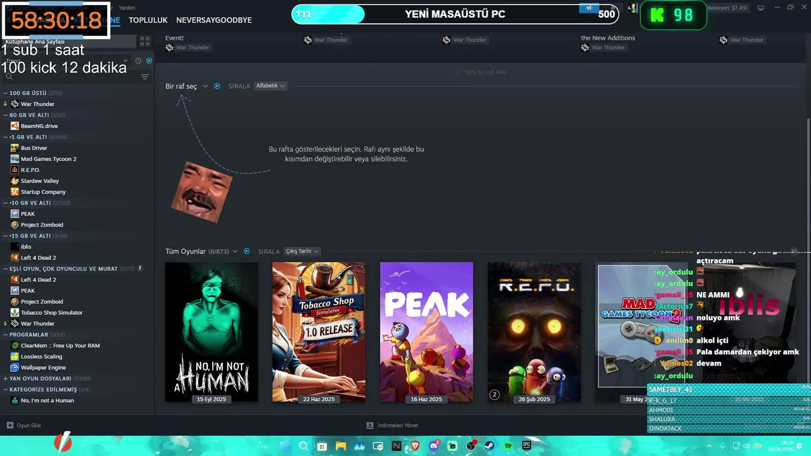
Task: Click the Startup Company icon
Action: [x=15, y=192]
